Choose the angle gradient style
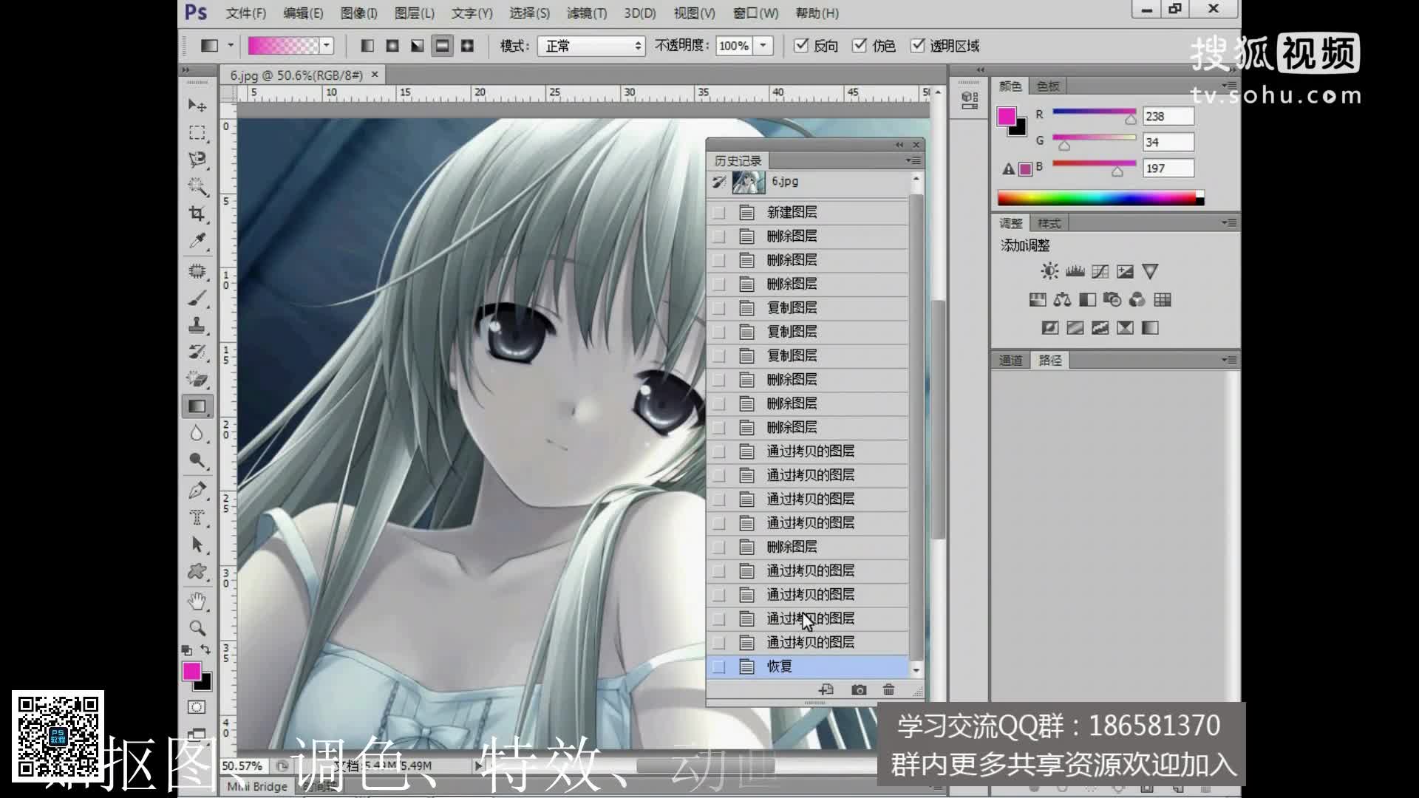The height and width of the screenshot is (798, 1419). (x=418, y=46)
